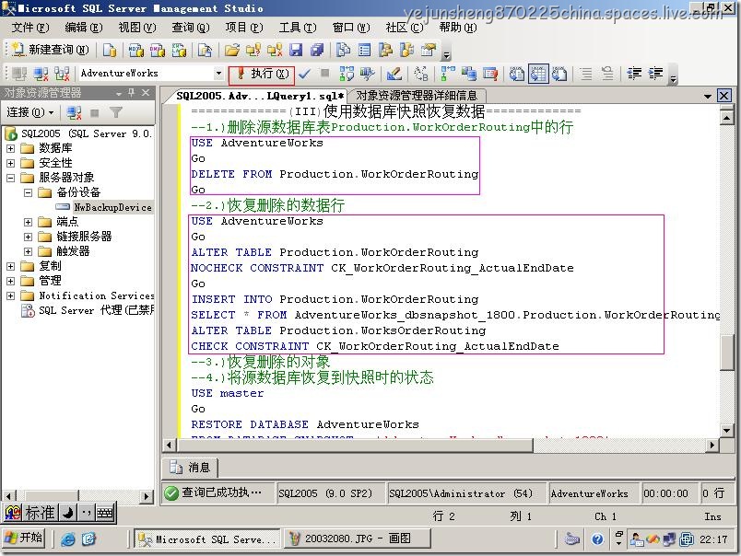Toggle Include Actual Execution Plan
The image size is (741, 556).
coord(448,74)
